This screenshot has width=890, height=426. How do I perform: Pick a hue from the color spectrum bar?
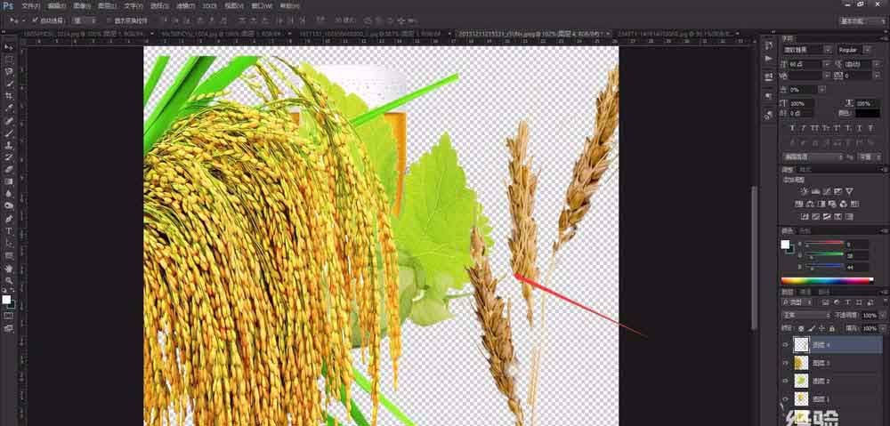coord(827,280)
